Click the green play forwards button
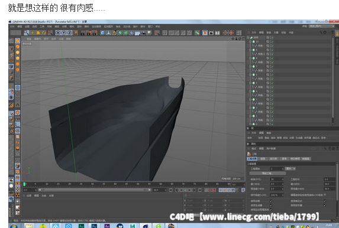 tap(185, 190)
